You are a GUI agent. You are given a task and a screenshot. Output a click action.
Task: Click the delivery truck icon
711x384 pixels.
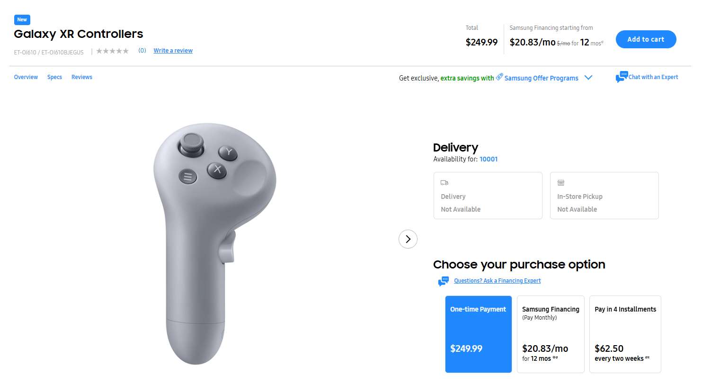[444, 183]
